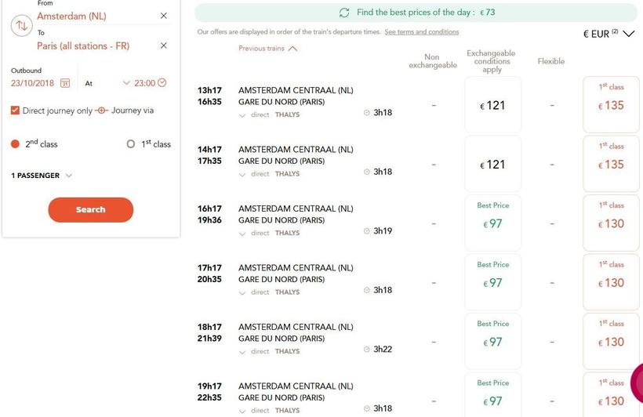Open the See terms and conditions link
643x417 pixels.
point(421,32)
